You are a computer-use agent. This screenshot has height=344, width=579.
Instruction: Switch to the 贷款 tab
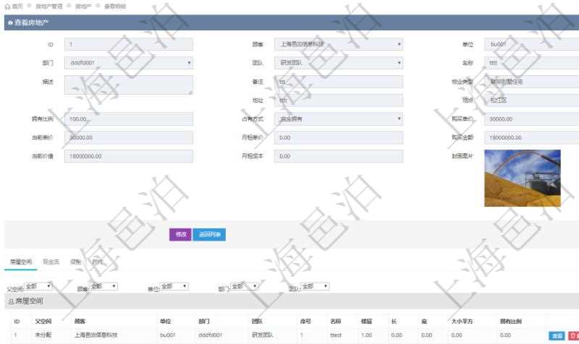pyautogui.click(x=75, y=261)
